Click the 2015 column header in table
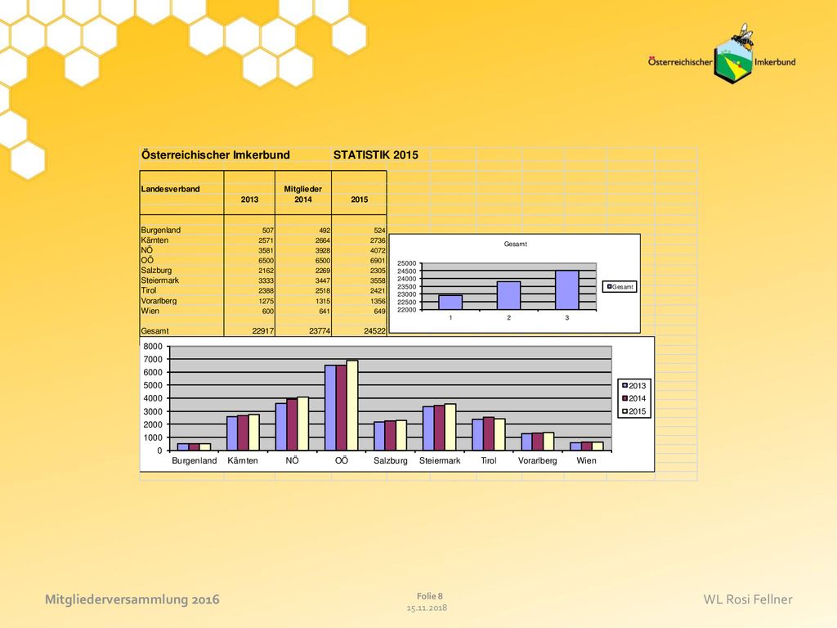The width and height of the screenshot is (837, 628). pyautogui.click(x=360, y=200)
